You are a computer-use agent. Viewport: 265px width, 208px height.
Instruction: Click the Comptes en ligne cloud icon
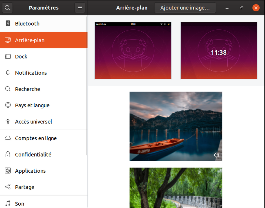(x=8, y=138)
